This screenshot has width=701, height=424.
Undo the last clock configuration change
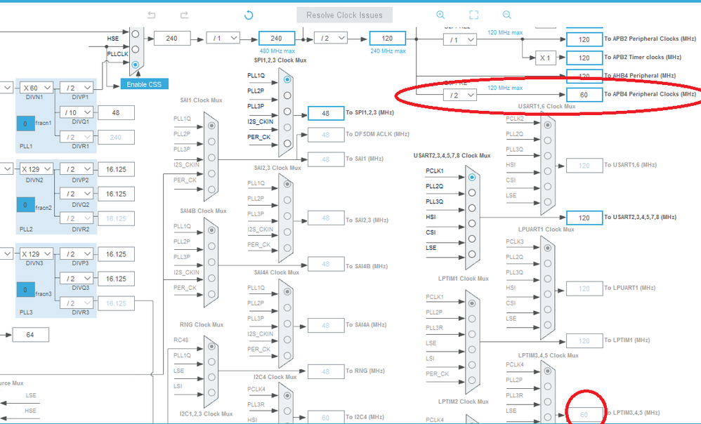tap(152, 15)
